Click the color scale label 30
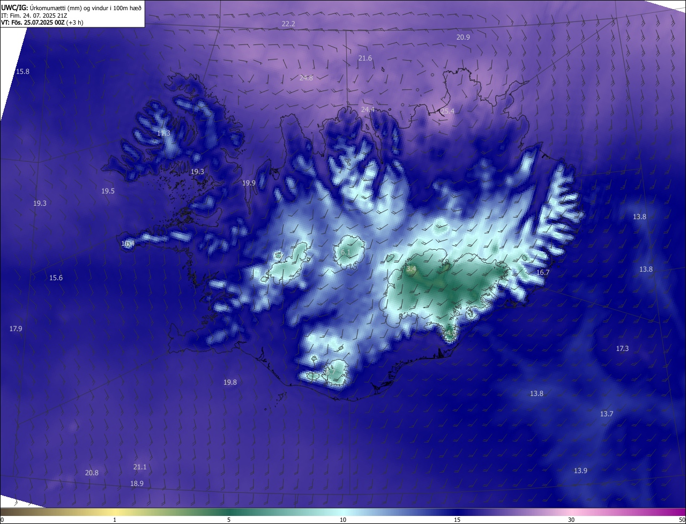The width and height of the screenshot is (686, 524). point(571,520)
